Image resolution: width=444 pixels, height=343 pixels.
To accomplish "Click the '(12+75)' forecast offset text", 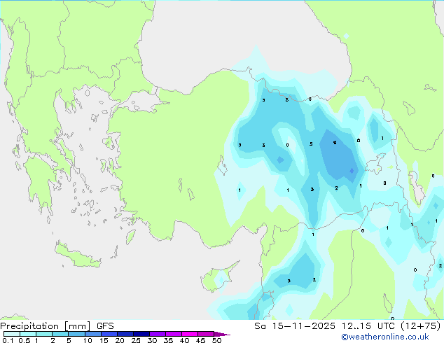I will [x=421, y=326].
